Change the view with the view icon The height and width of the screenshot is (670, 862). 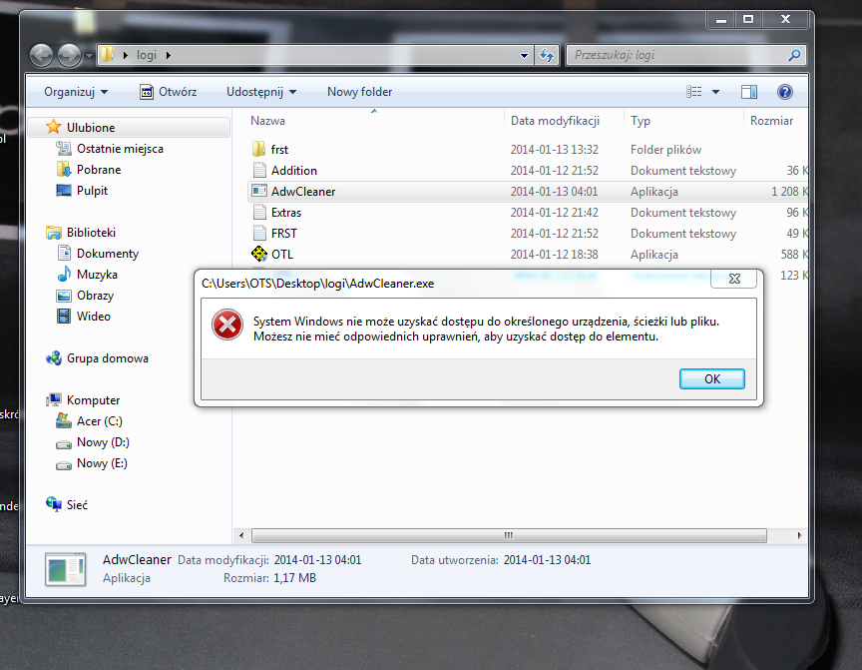click(x=693, y=92)
